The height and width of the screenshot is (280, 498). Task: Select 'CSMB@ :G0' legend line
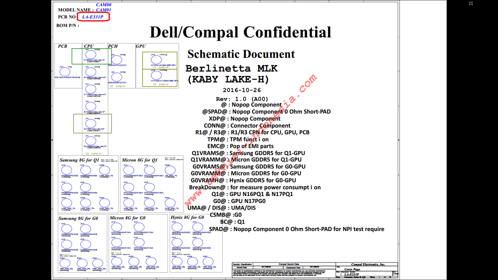coord(226,215)
